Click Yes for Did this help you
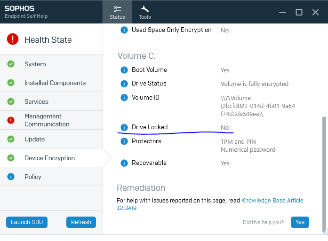Image resolution: width=328 pixels, height=241 pixels. click(x=300, y=222)
